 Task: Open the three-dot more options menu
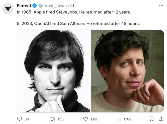coord(161,6)
